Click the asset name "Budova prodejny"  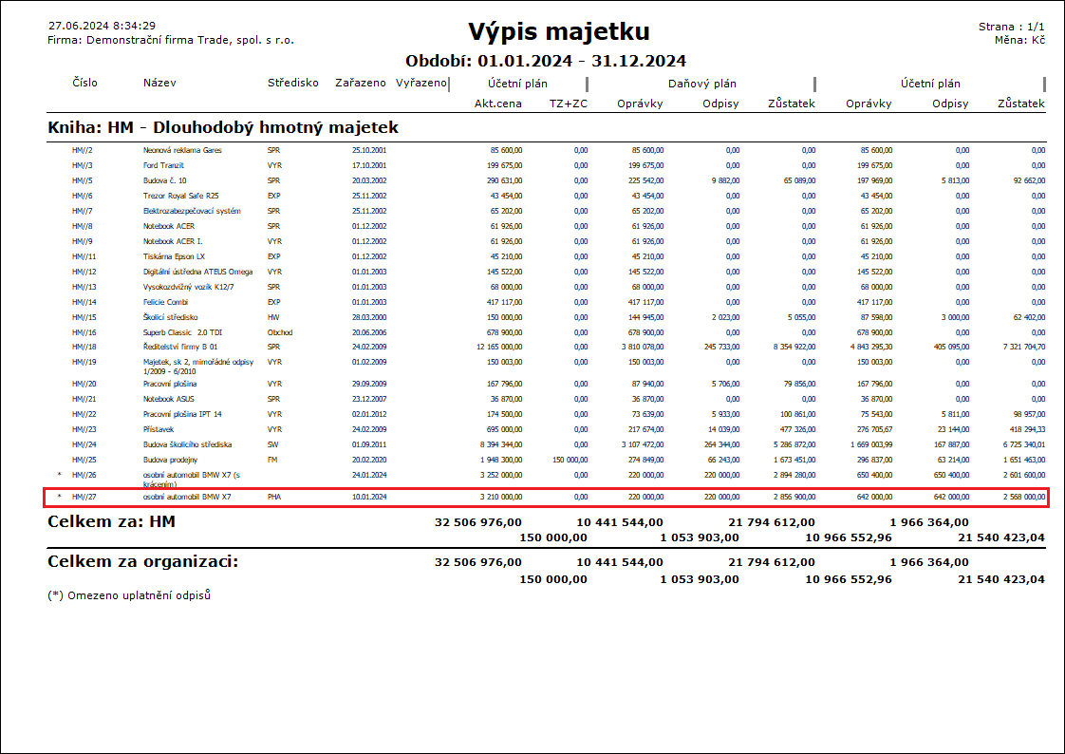tap(170, 460)
